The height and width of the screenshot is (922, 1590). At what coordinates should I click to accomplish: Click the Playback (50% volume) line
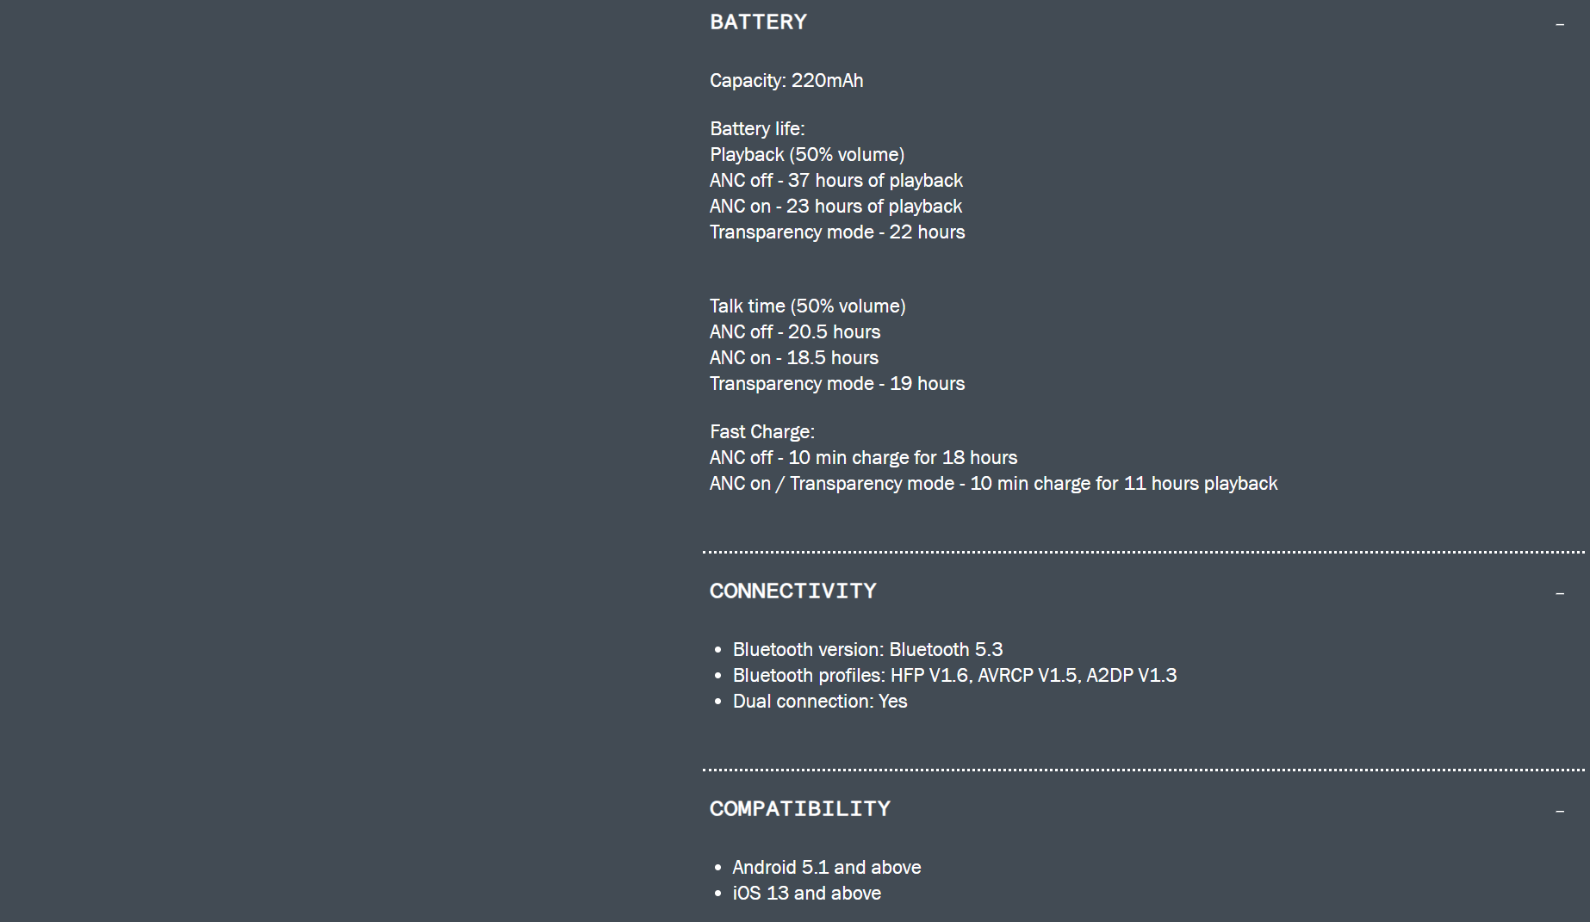click(x=807, y=155)
